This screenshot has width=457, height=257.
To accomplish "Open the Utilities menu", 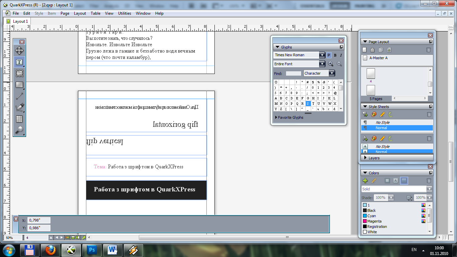I will [124, 13].
